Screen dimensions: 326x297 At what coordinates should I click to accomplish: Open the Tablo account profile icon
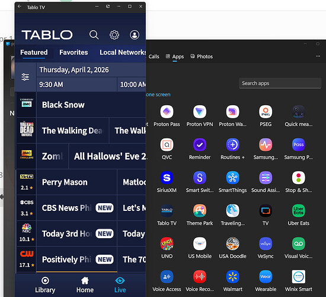click(x=135, y=35)
